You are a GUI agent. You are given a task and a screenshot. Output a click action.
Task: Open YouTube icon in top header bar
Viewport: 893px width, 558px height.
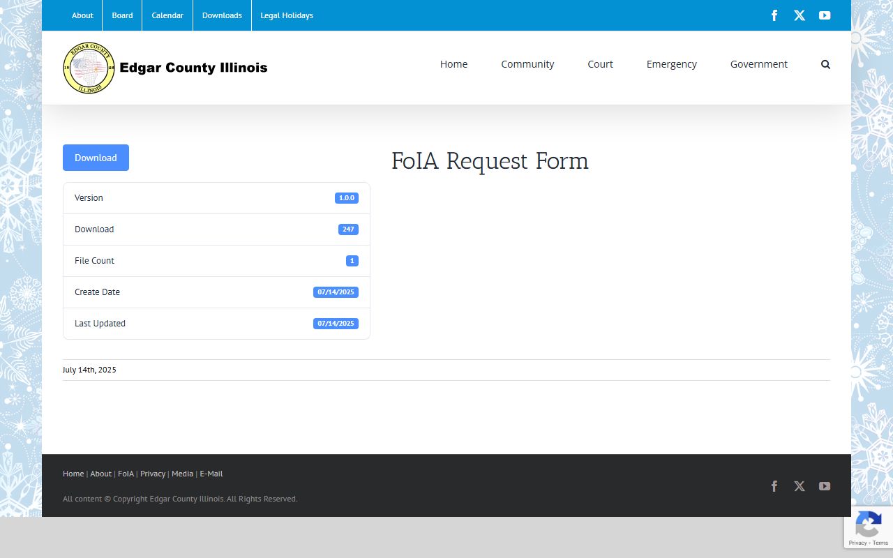(825, 15)
